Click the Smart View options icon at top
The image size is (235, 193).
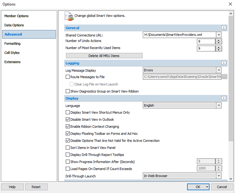69,16
